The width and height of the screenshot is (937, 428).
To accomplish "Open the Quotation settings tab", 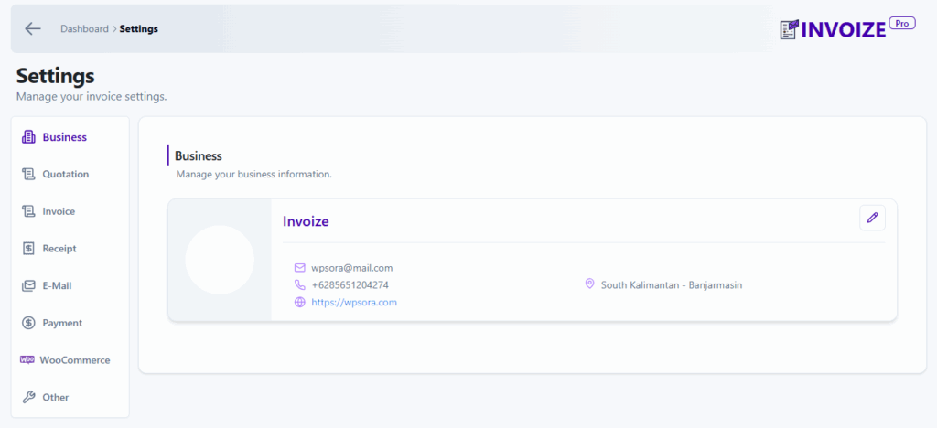I will (70, 175).
